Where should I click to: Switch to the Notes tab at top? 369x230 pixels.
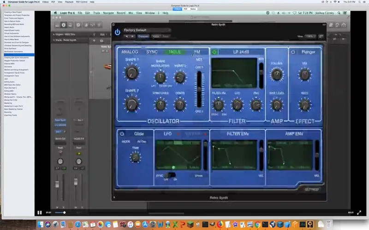point(193,9)
